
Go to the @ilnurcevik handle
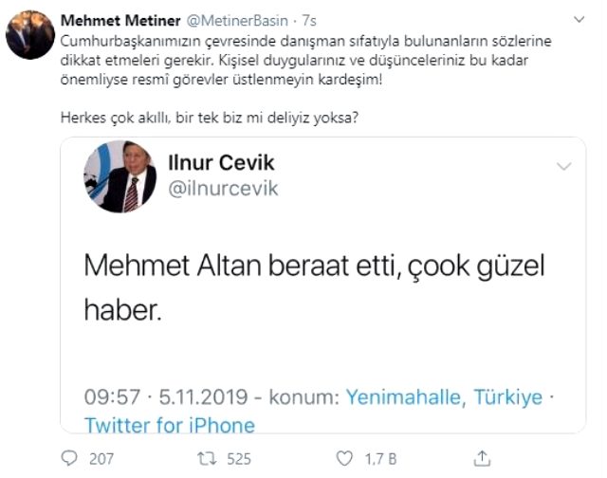tap(222, 188)
